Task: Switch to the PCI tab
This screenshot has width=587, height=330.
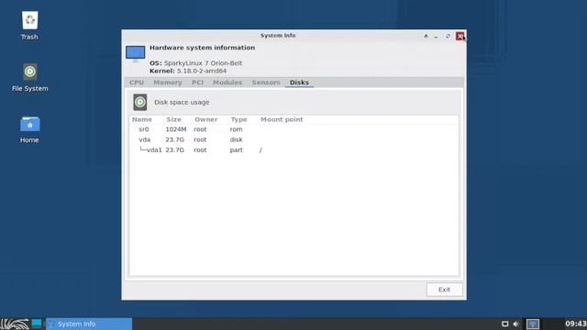Action: tap(198, 82)
